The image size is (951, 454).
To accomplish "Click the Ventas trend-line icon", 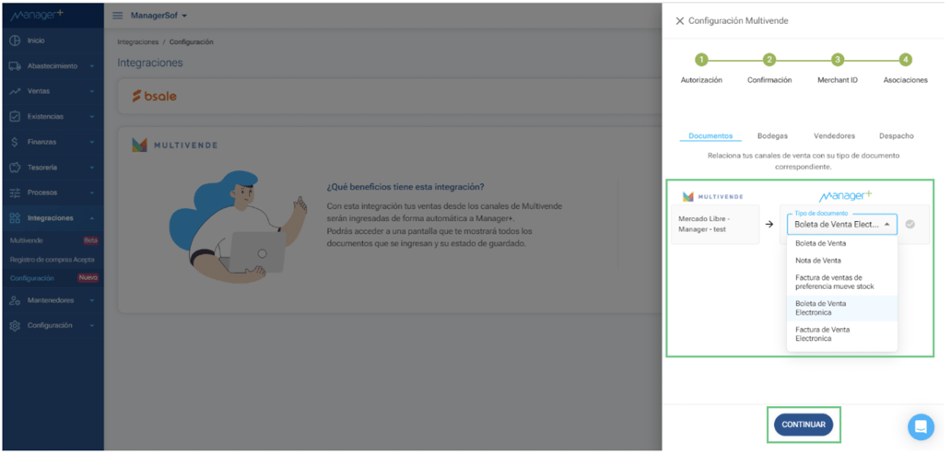I will pos(16,91).
